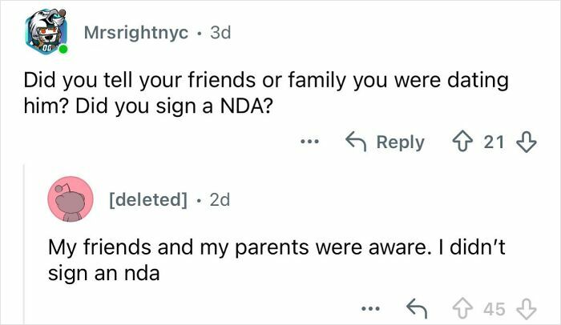Screen dimensions: 561x325
Task: Click the green online status dot
Action: click(63, 50)
